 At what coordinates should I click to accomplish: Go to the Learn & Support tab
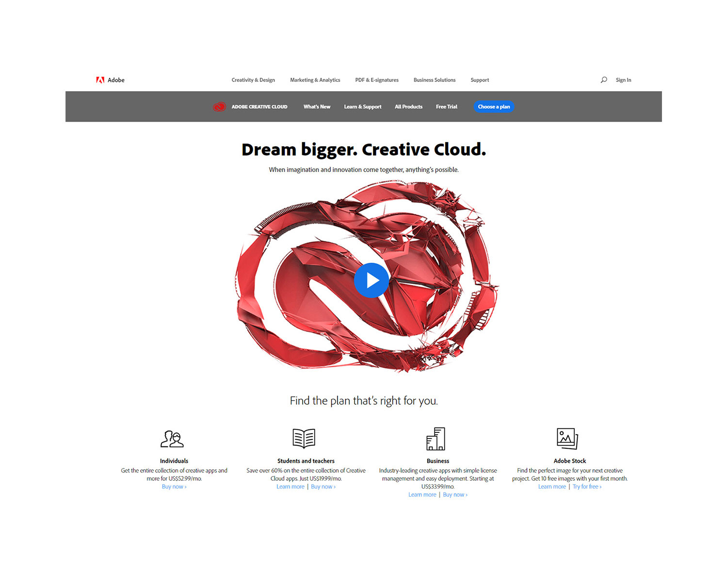tap(363, 107)
